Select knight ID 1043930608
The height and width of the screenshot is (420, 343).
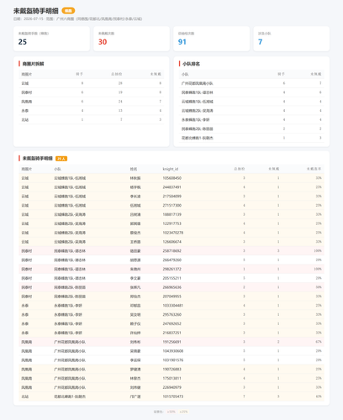coord(173,351)
